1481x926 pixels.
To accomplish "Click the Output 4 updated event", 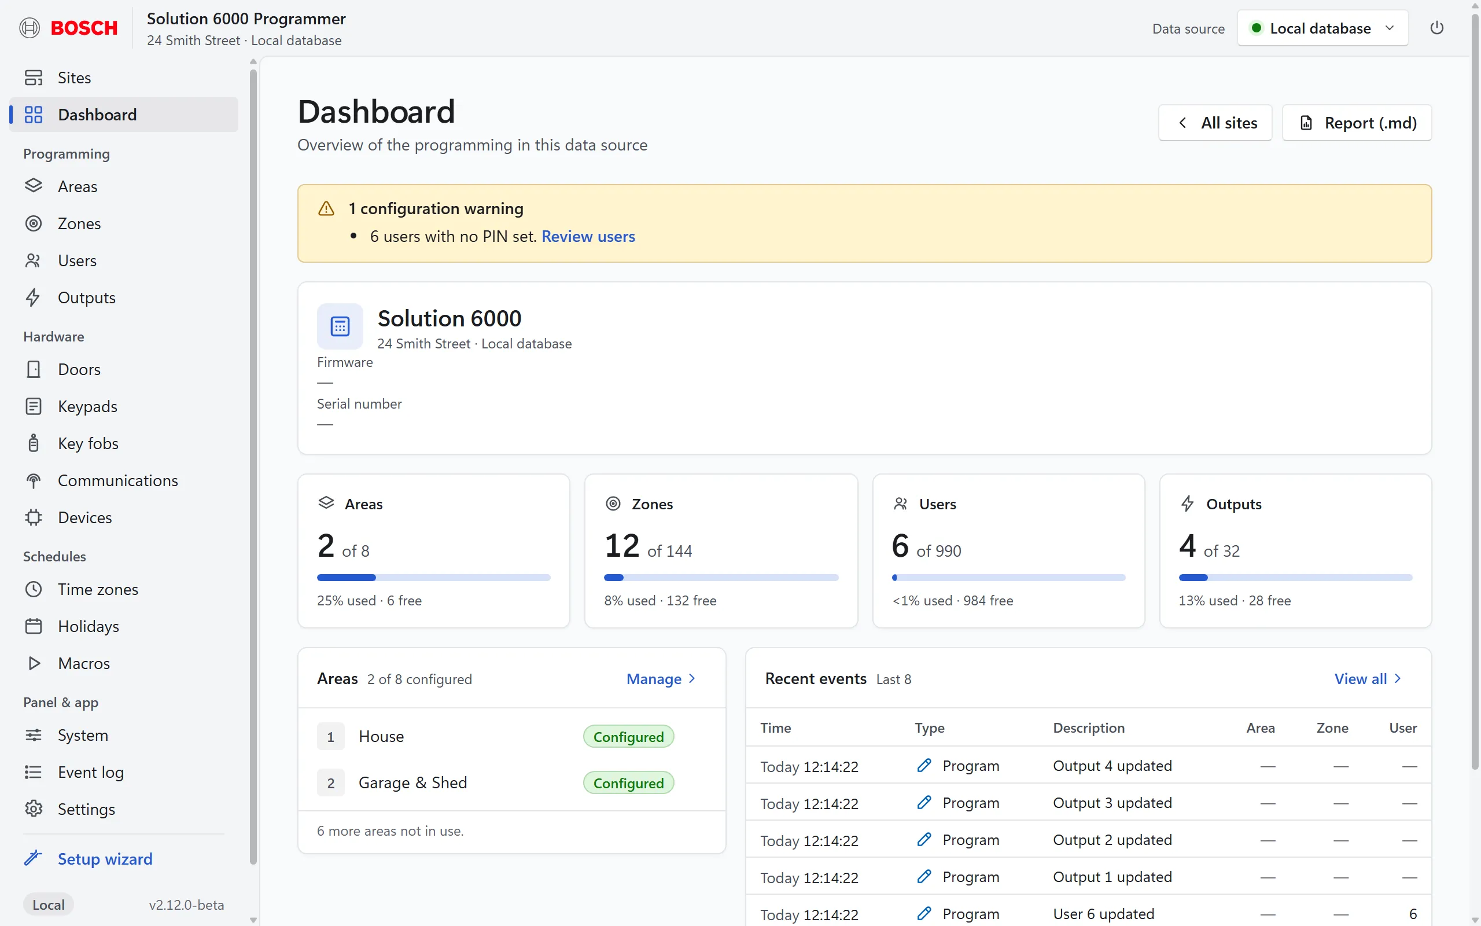I will coord(1088,766).
